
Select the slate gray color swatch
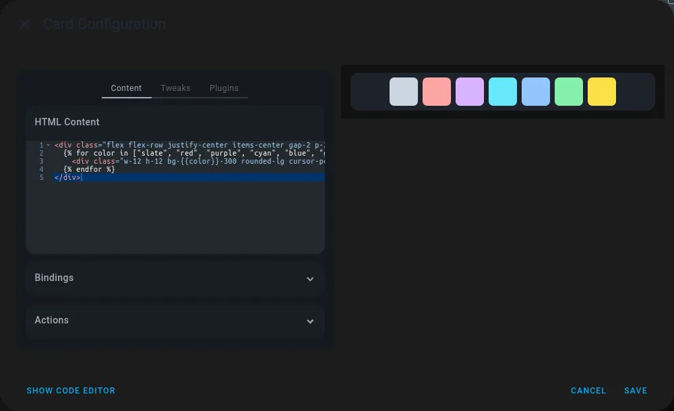(x=404, y=92)
